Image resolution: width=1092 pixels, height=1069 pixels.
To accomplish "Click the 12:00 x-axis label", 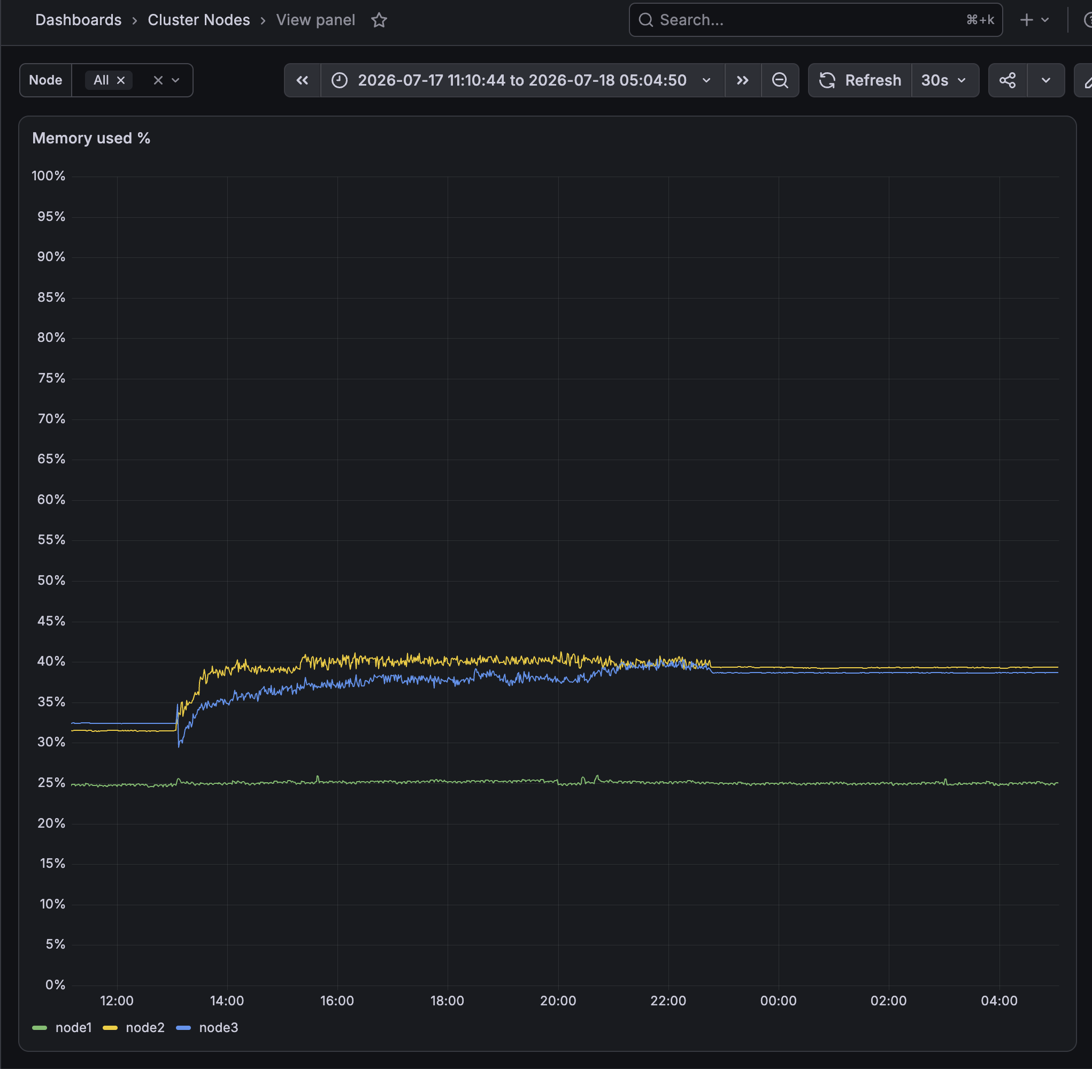I will point(117,1001).
